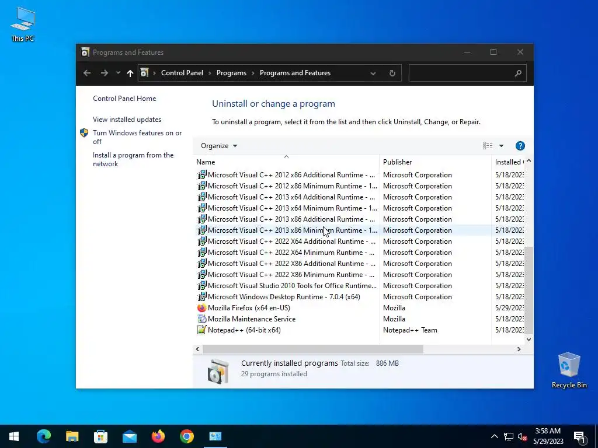The image size is (598, 448).
Task: Select Mozilla Firefox (x64 en-US) icon
Action: click(201, 308)
